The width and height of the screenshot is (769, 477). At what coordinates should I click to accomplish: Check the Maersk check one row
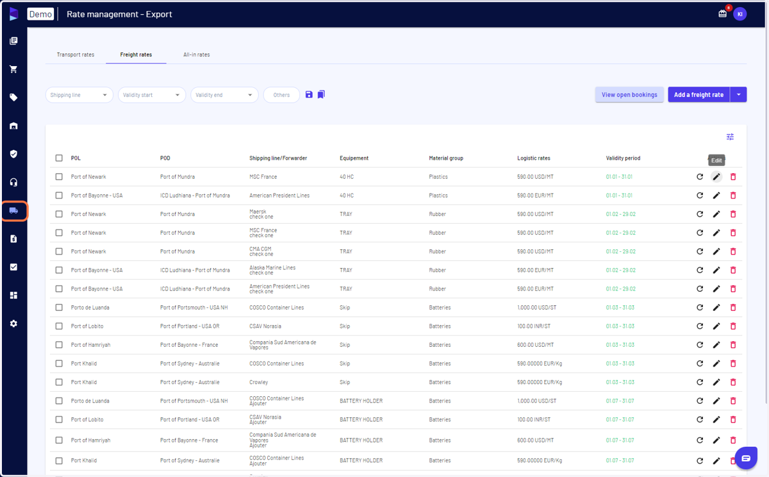pyautogui.click(x=59, y=214)
